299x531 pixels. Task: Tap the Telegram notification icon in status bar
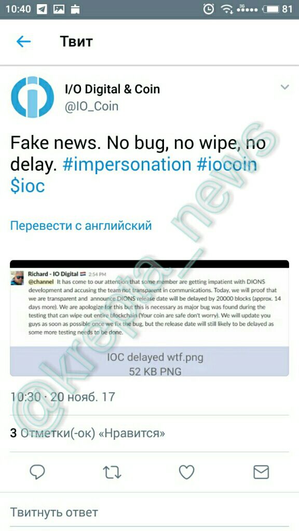click(x=42, y=9)
